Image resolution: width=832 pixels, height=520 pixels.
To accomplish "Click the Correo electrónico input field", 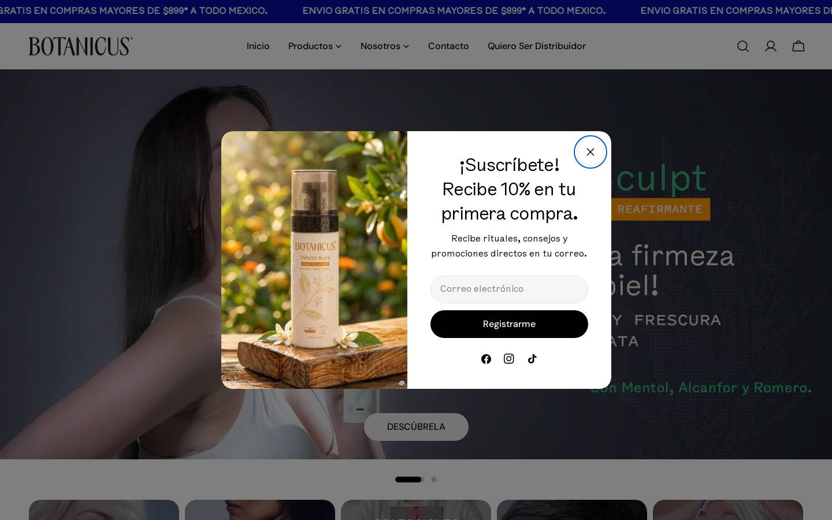I will [509, 289].
